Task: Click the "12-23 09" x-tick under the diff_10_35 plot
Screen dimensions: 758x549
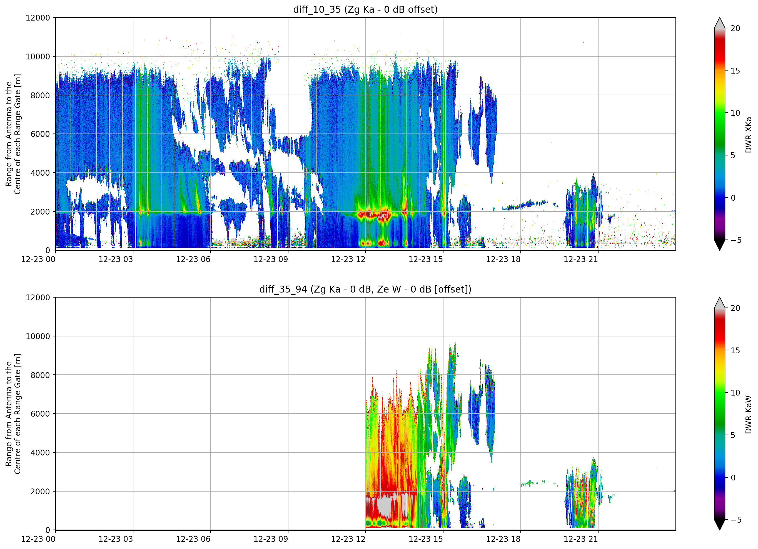Action: 271,260
